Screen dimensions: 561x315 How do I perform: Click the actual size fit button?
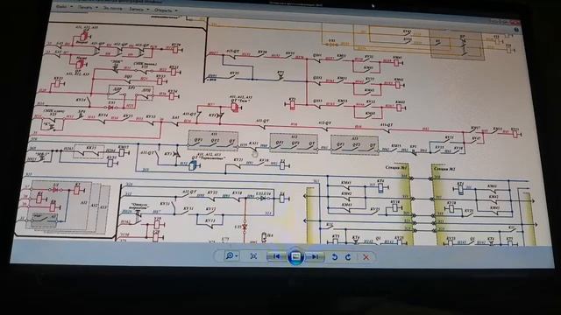coord(253,256)
